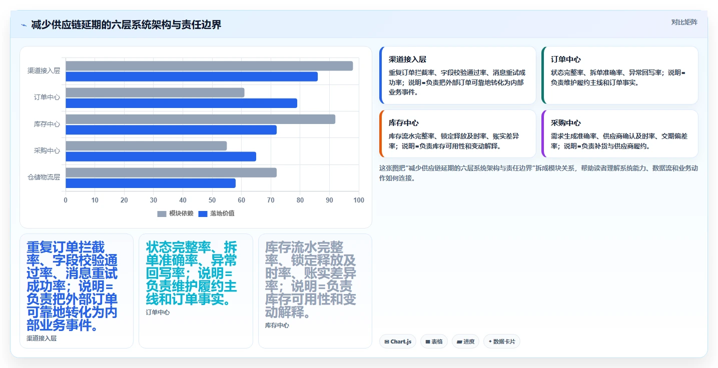This screenshot has height=368, width=718.
Task: Click the 对比矩阵 label in the header
Action: click(x=684, y=22)
